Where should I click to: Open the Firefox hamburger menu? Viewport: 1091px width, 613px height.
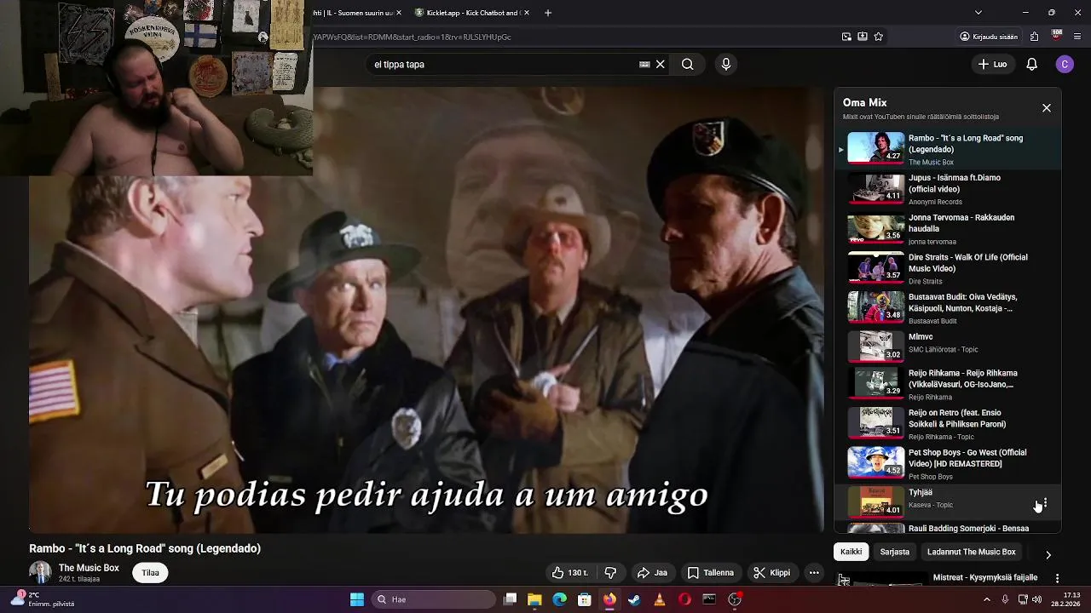[1077, 37]
